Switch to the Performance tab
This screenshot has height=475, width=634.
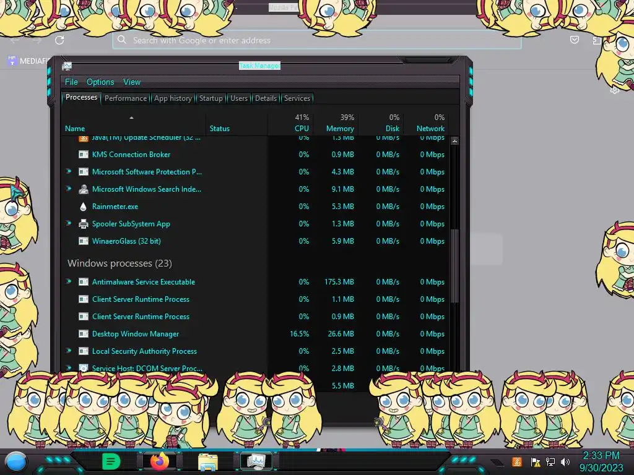pos(126,98)
